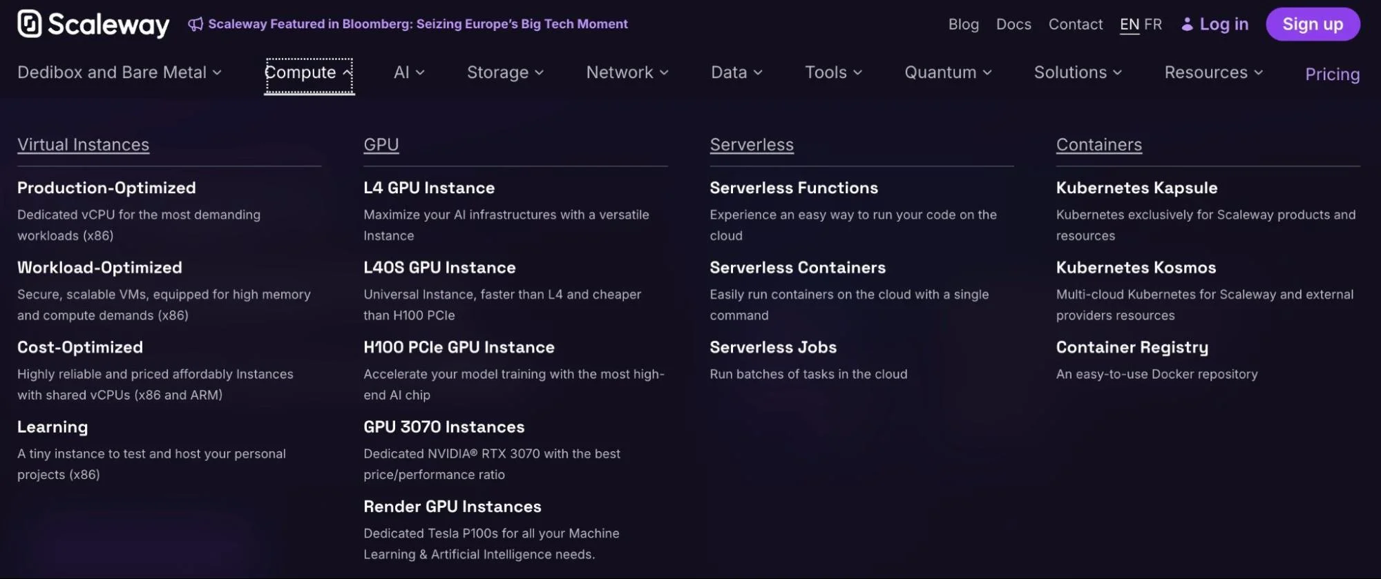Click the megaphone announcement icon
This screenshot has height=579, width=1381.
coord(196,24)
